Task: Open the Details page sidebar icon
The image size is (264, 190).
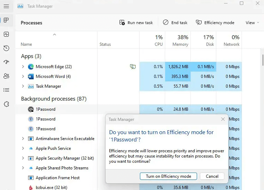Action: coord(6,90)
